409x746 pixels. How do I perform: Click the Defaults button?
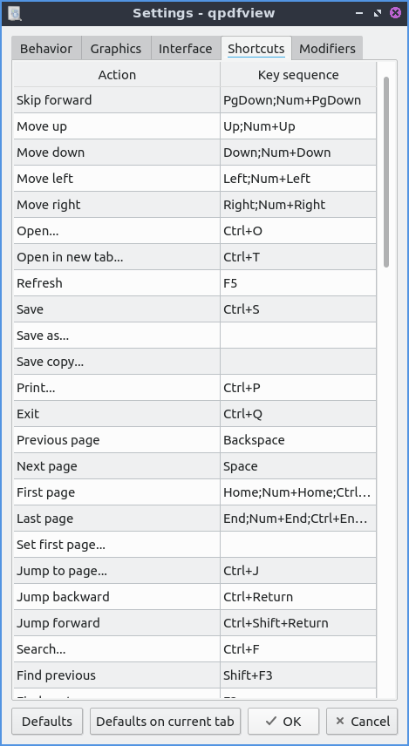[47, 722]
